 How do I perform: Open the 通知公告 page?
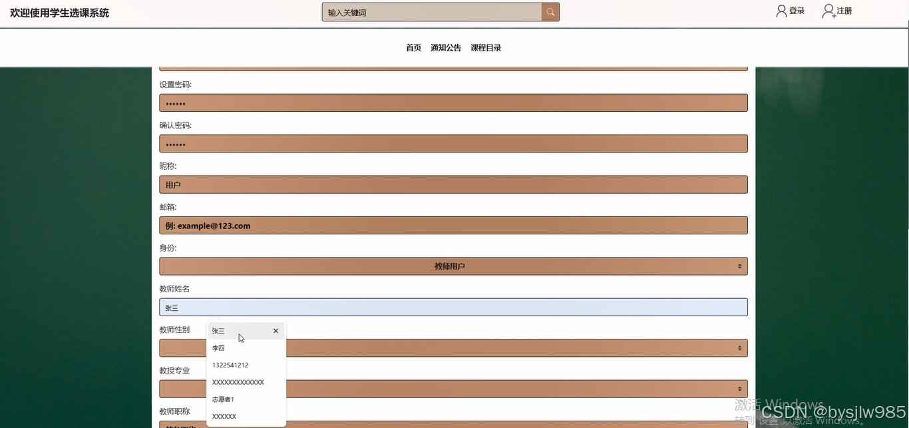445,47
